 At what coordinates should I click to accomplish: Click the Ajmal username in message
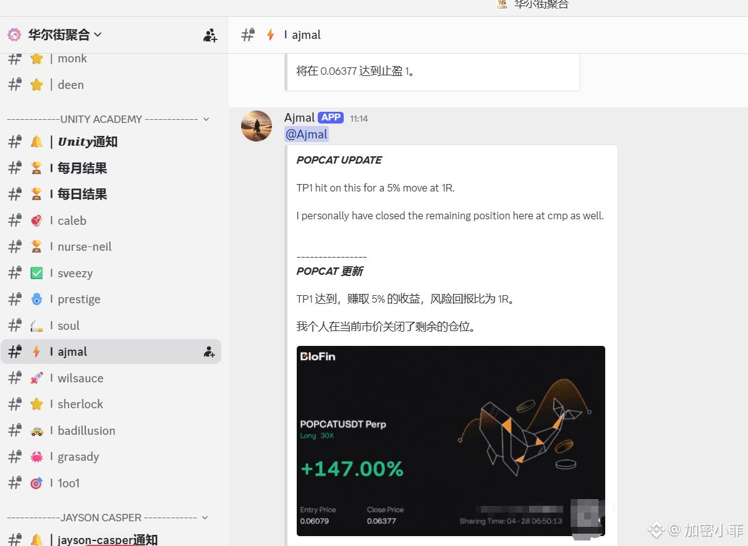[x=299, y=117]
